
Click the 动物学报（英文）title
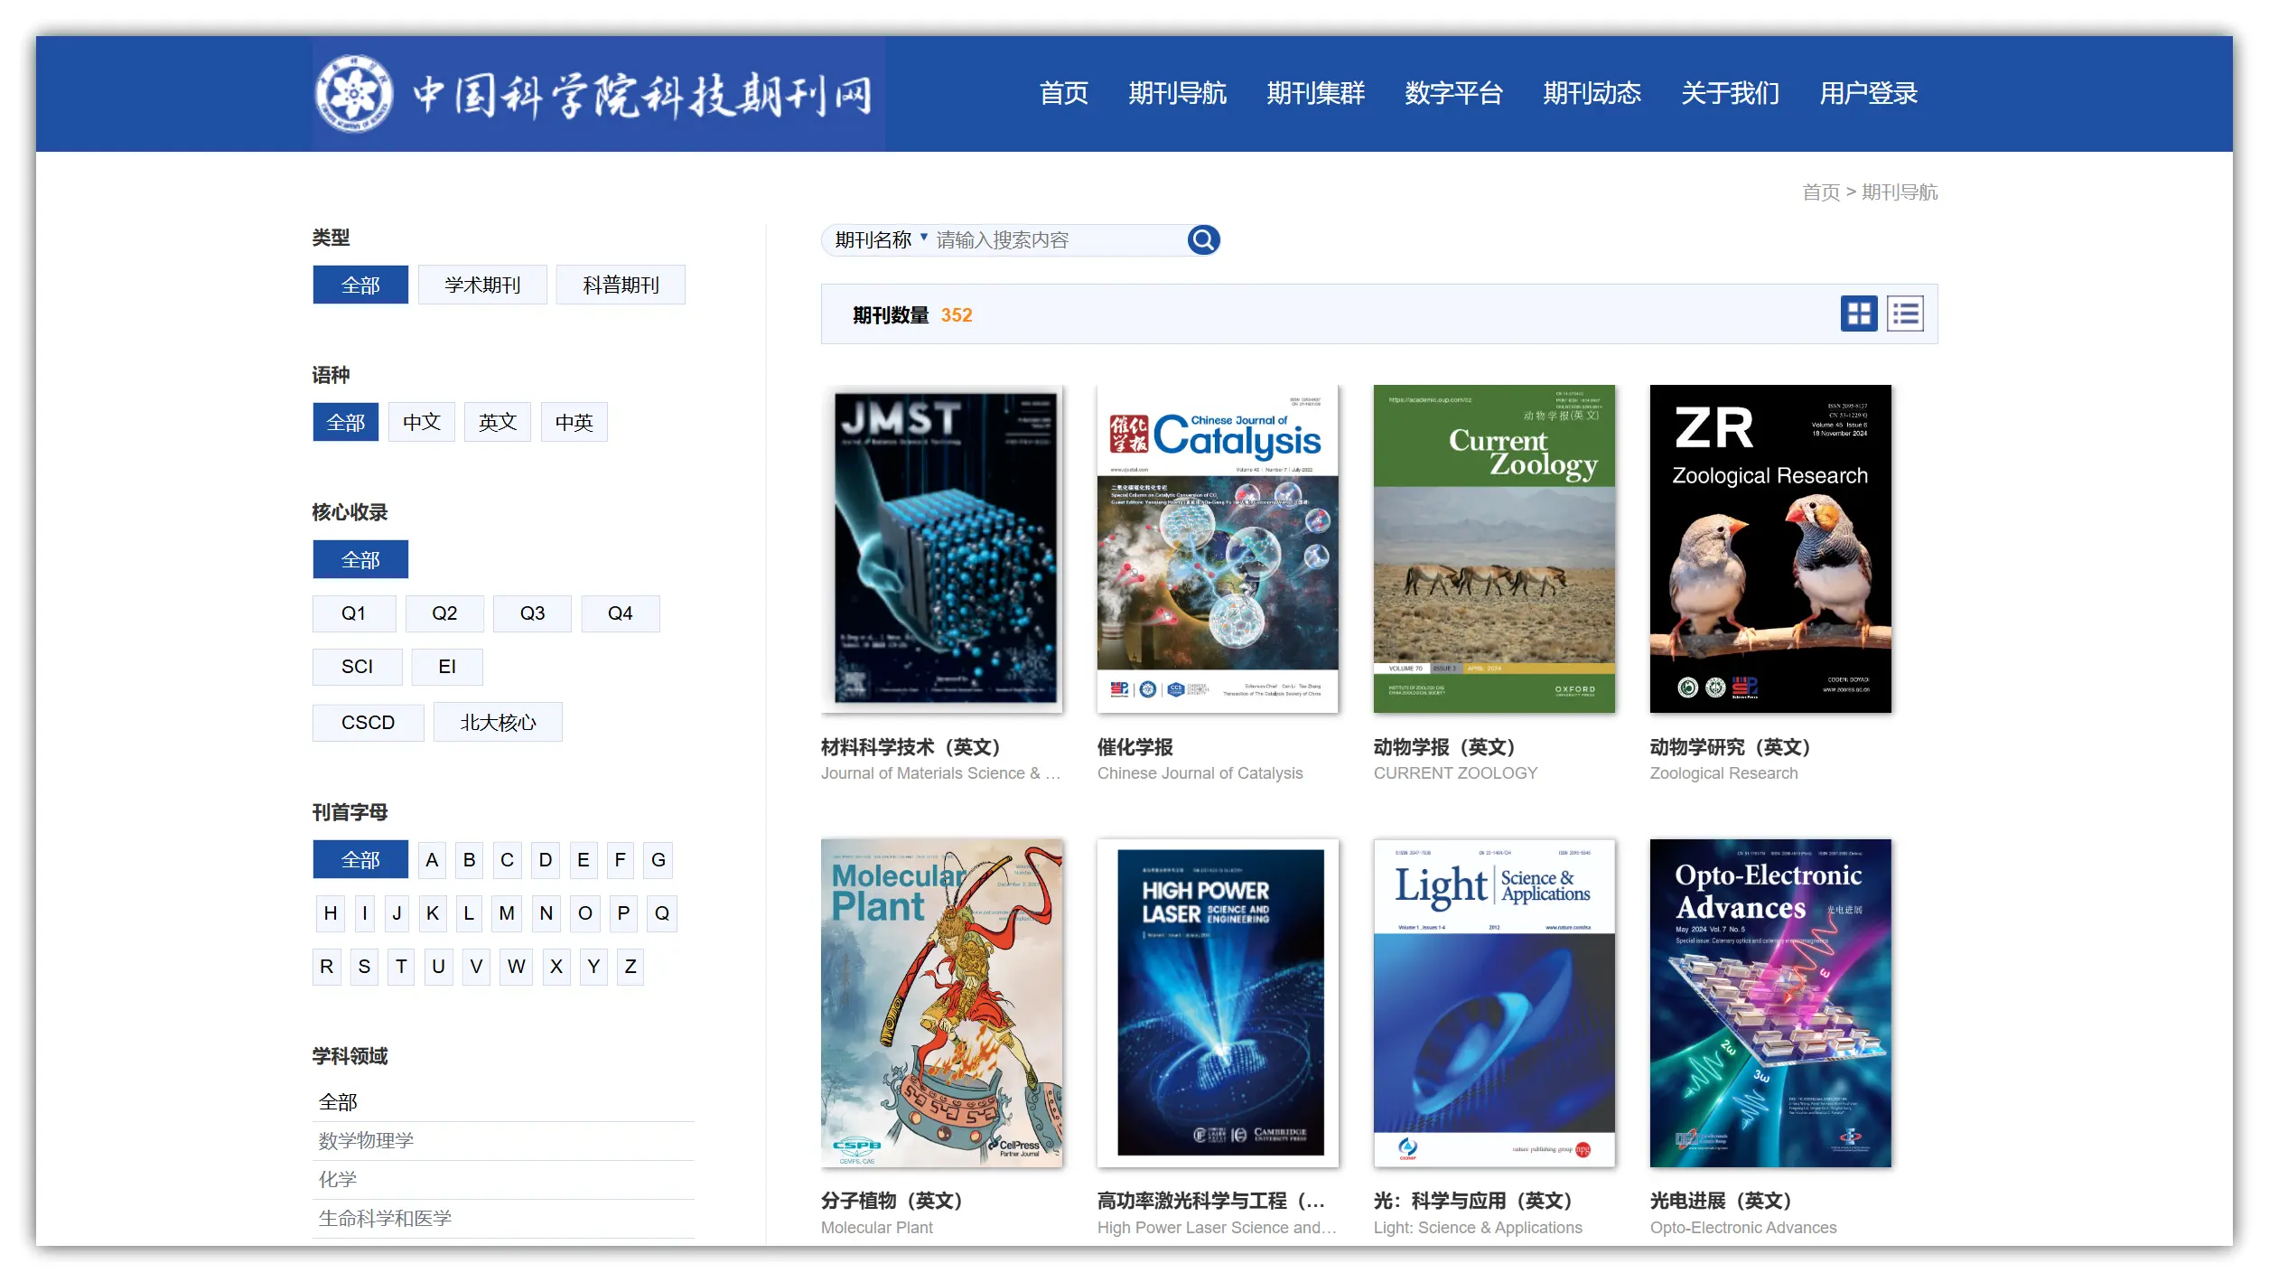[x=1444, y=747]
